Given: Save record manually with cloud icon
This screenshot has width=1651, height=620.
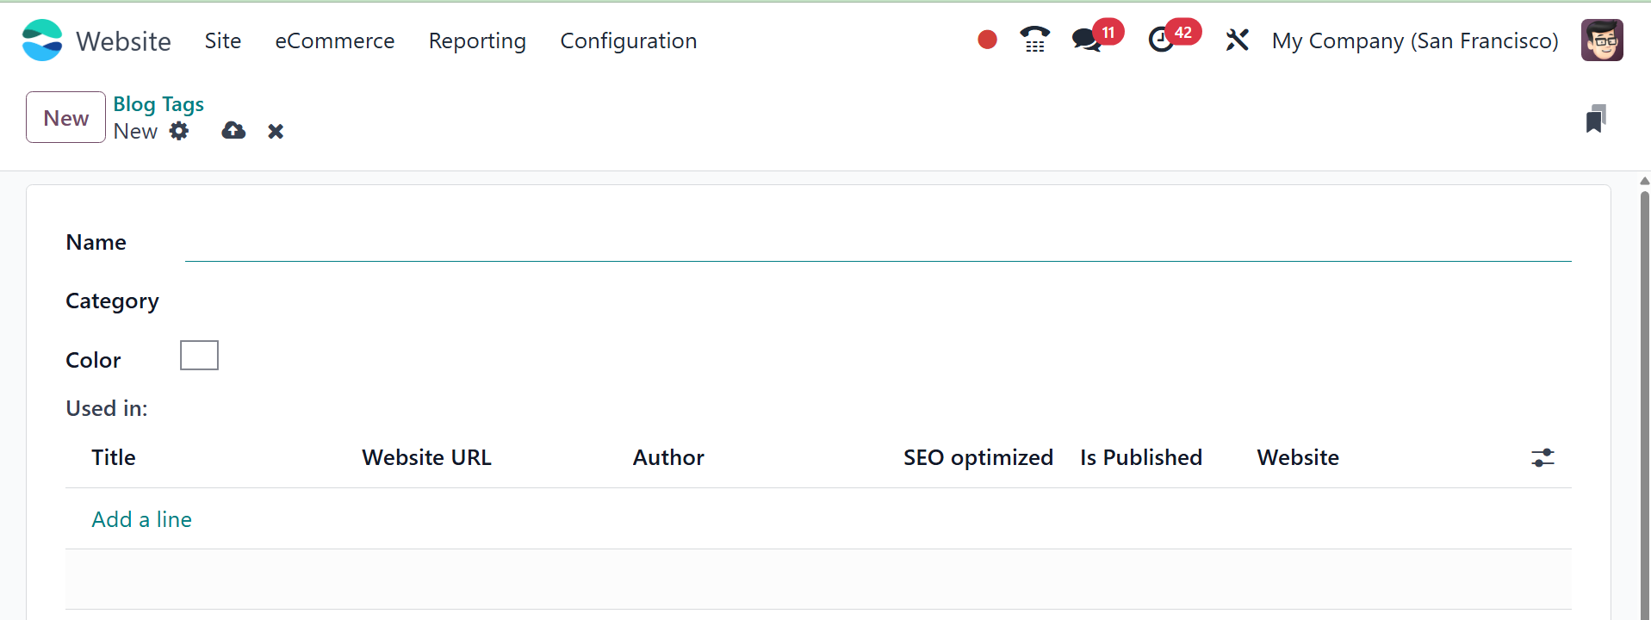Looking at the screenshot, I should [x=233, y=131].
